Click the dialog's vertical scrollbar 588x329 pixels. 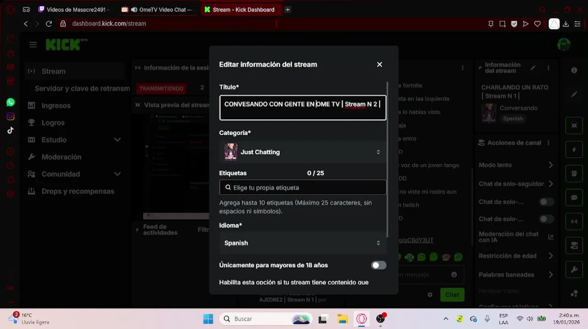pos(388,160)
